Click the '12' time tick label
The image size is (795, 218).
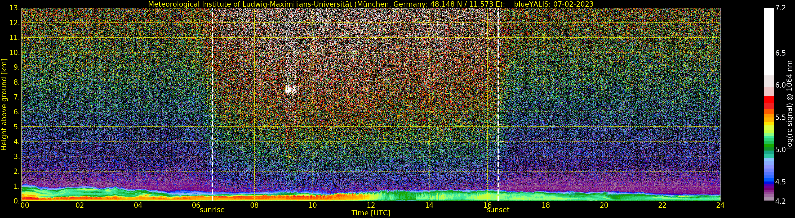tap(371, 205)
